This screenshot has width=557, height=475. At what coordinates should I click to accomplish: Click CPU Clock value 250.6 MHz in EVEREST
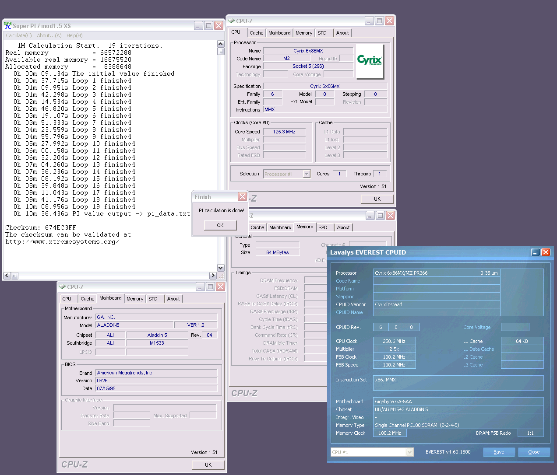click(394, 341)
